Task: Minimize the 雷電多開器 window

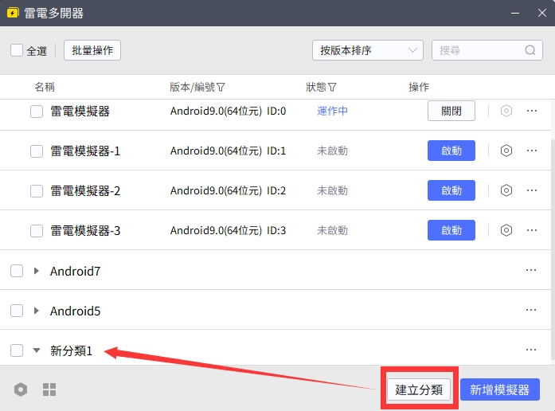Action: click(515, 13)
